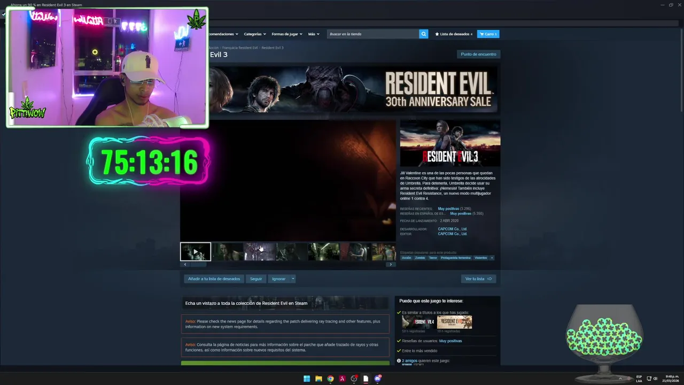
Task: Click Franquicia Resident Evil breadcrumb
Action: (x=240, y=48)
